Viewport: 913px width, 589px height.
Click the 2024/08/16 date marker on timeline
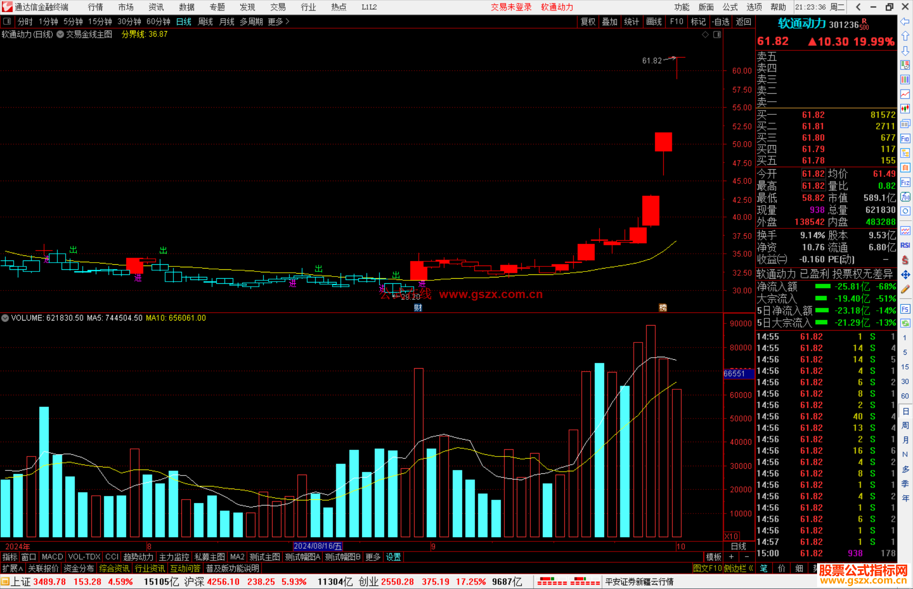click(x=318, y=546)
